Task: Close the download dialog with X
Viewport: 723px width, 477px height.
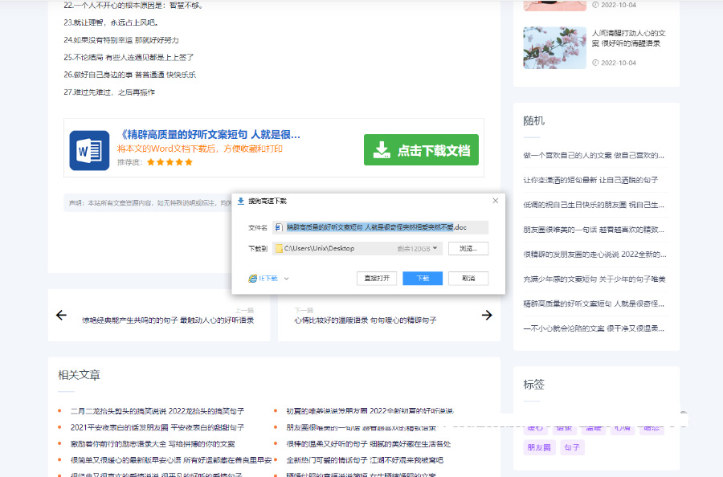Action: click(x=495, y=201)
